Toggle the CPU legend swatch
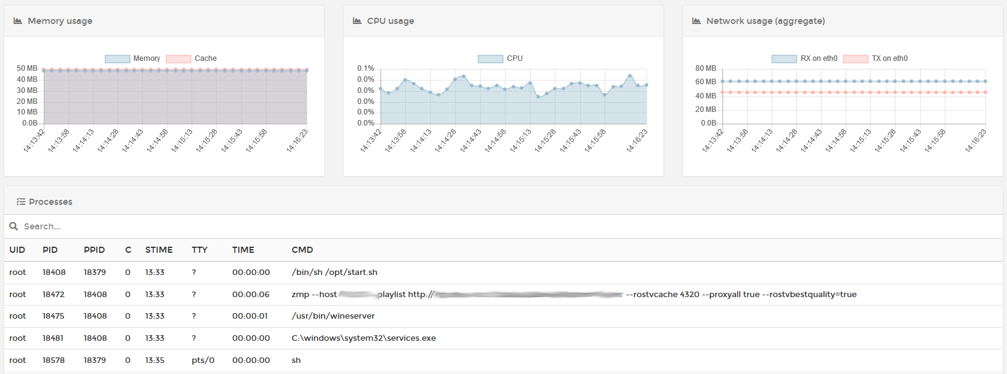Screen dimensions: 1007x374 pos(491,58)
